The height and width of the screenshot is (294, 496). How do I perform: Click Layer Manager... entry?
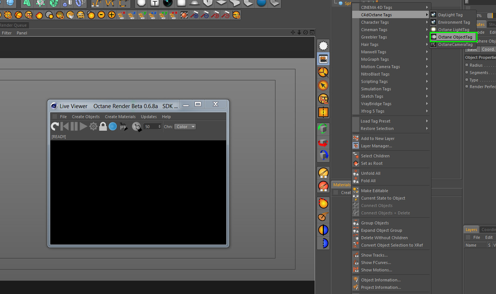click(x=376, y=146)
